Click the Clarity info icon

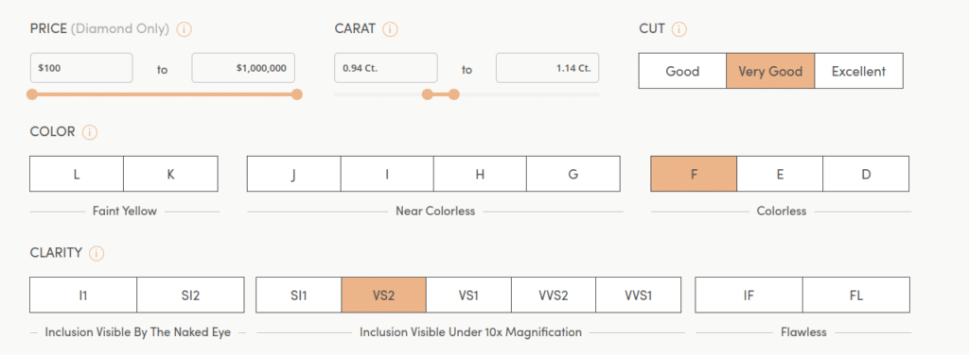[x=97, y=253]
